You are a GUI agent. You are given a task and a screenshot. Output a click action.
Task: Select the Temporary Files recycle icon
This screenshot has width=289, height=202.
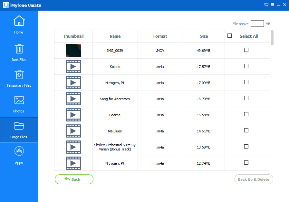coord(19,75)
